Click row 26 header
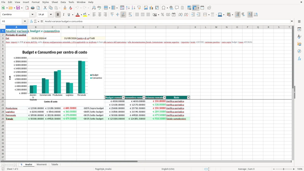Viewport: 304px width, 171px height. [3, 119]
